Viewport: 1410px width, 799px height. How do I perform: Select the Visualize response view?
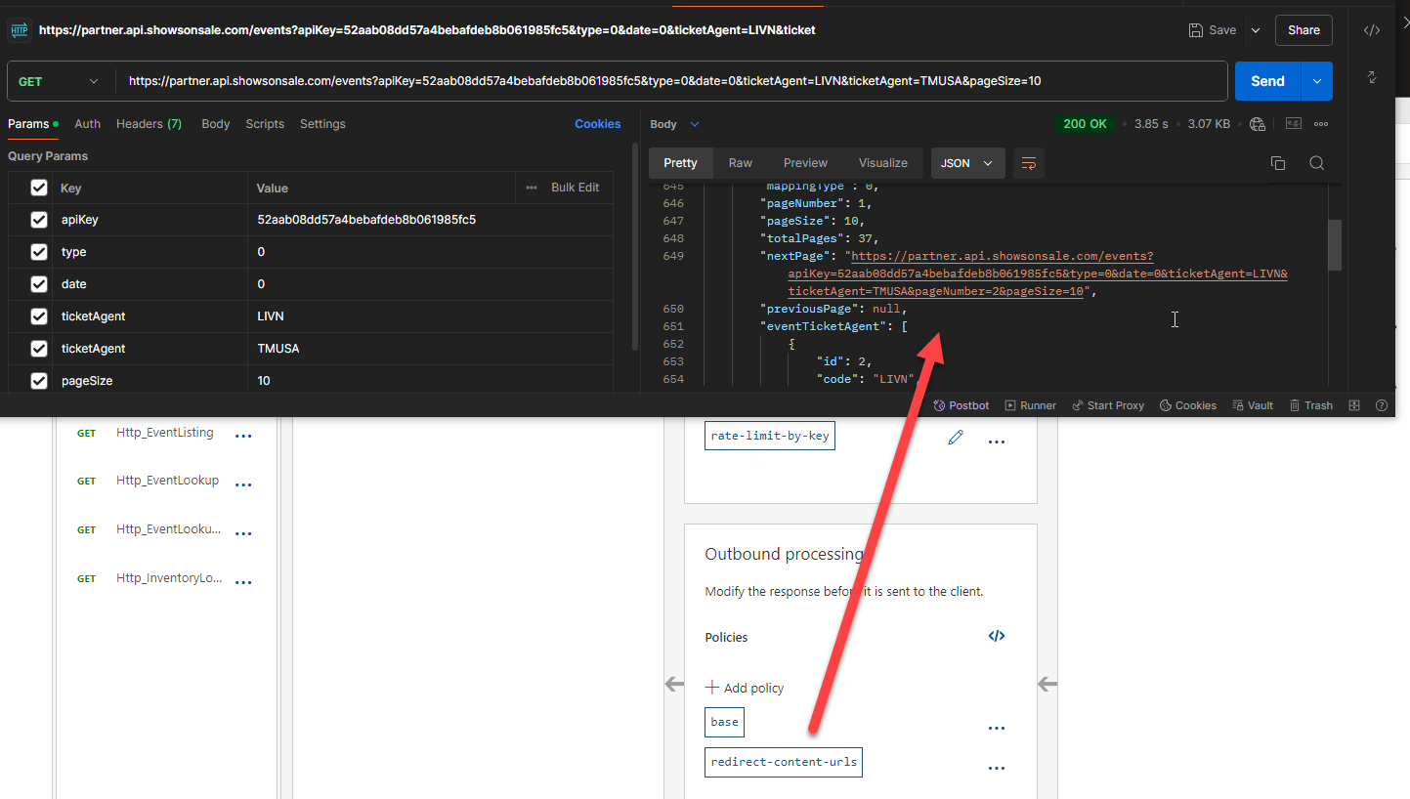coord(883,163)
